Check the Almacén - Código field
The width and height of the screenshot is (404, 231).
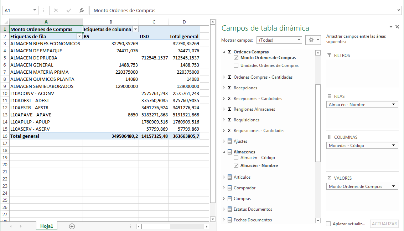(x=235, y=157)
